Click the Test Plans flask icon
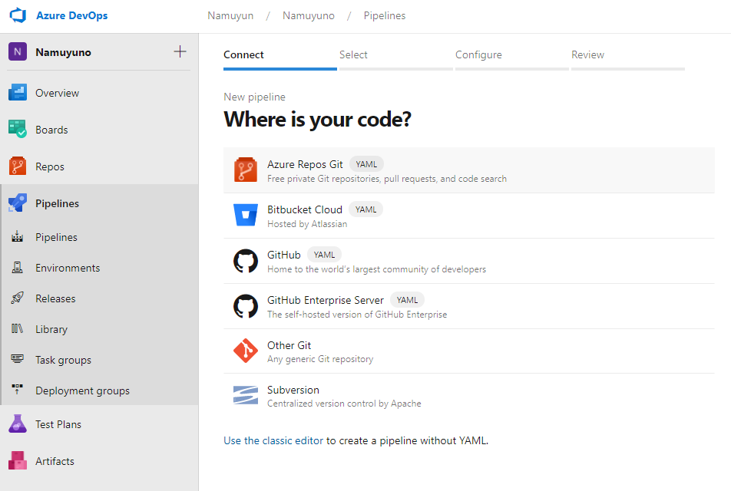This screenshot has width=731, height=491. point(18,424)
